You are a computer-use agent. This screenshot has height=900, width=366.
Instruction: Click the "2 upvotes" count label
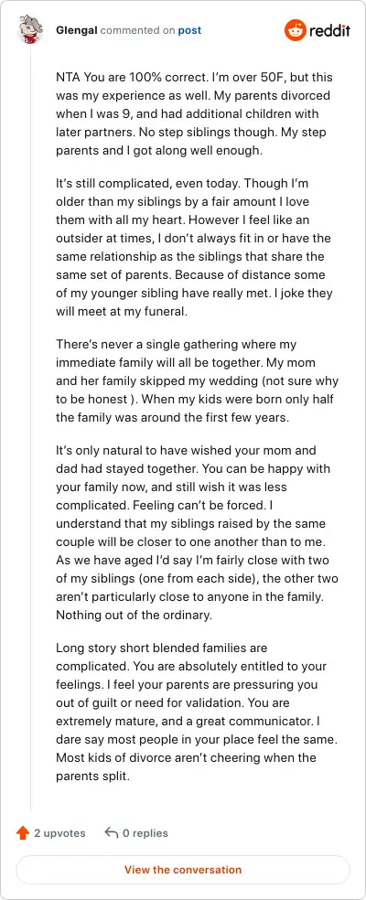pyautogui.click(x=59, y=833)
